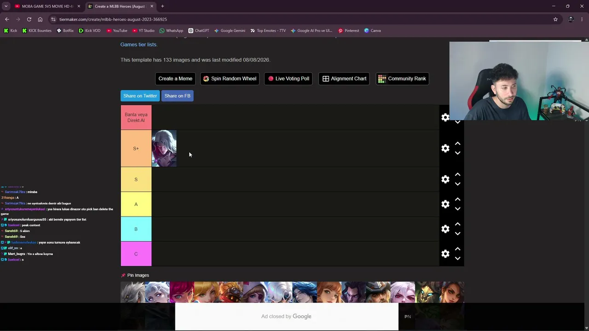Reload the TierMaker page

pos(29,19)
